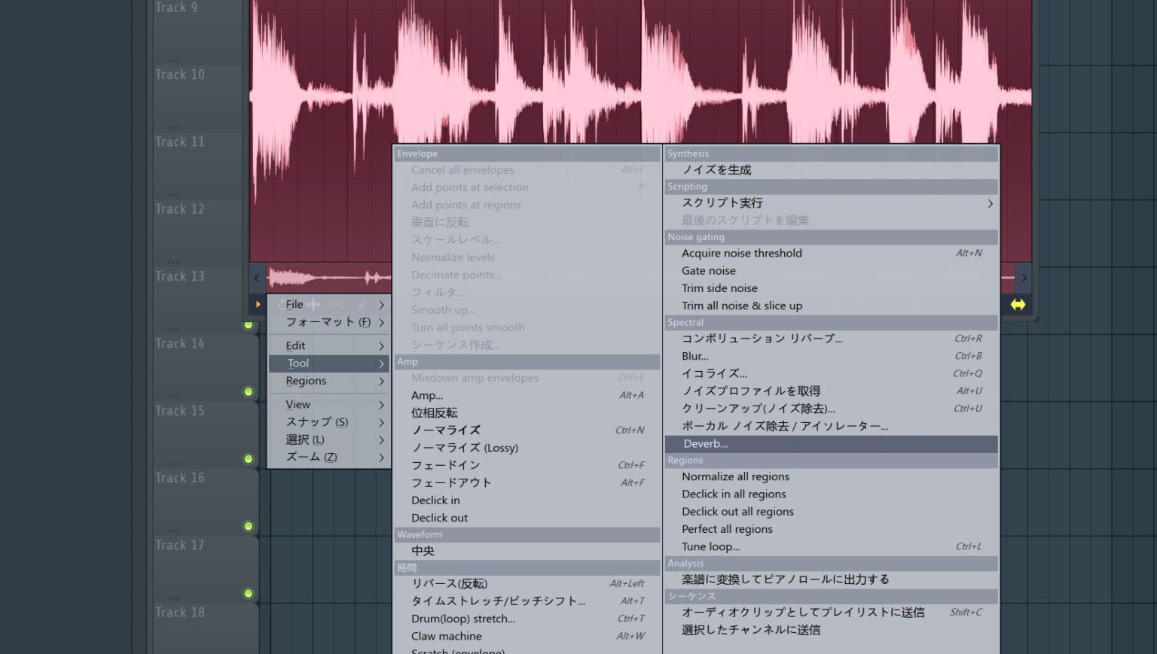
Task: Select Deverb from the Spectral section
Action: coord(704,443)
